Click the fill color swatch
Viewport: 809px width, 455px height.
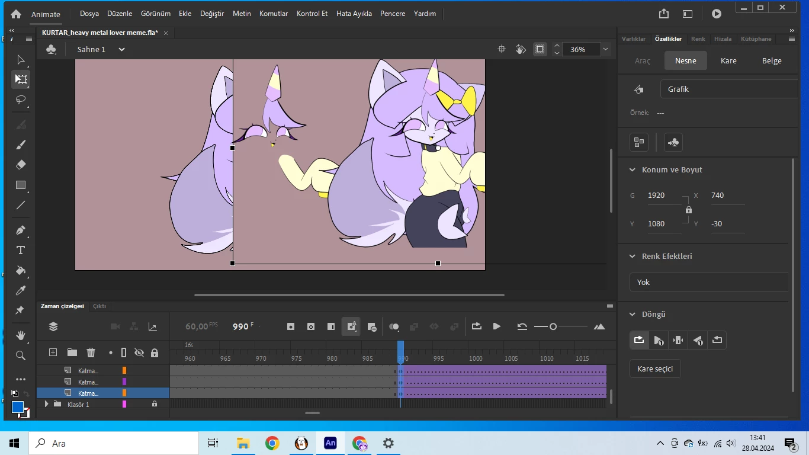18,407
